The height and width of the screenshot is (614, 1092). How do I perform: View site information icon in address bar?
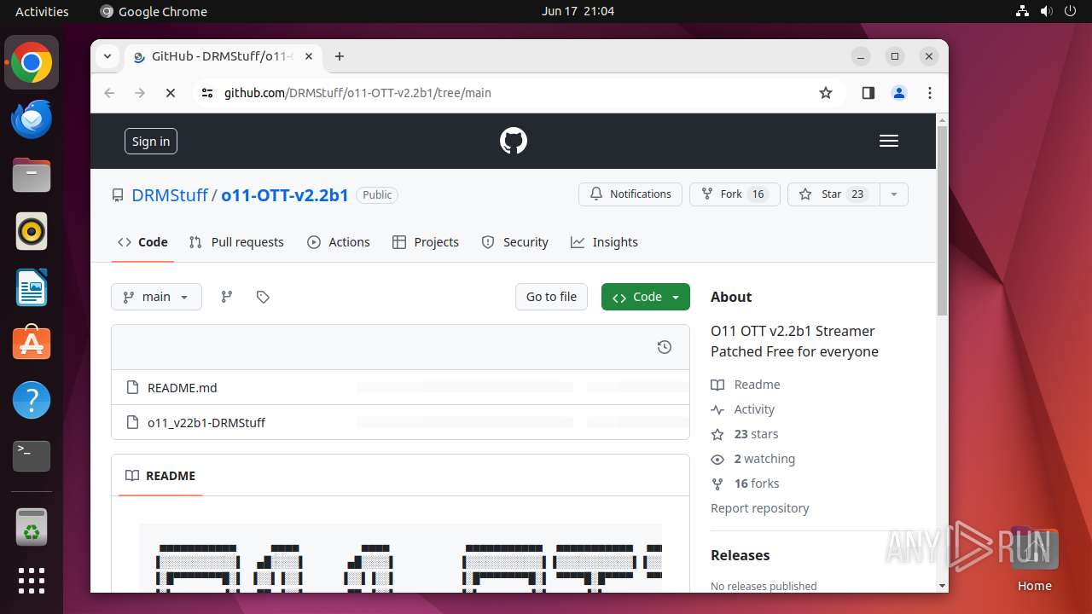(x=207, y=93)
